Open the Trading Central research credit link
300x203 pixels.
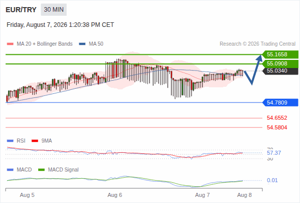coord(257,44)
